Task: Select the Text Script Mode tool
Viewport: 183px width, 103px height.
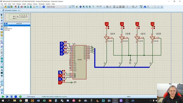Action: click(x=2, y=26)
